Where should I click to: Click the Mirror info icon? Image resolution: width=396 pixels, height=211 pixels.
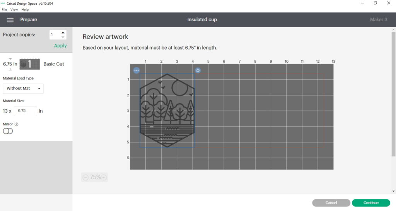tap(16, 124)
